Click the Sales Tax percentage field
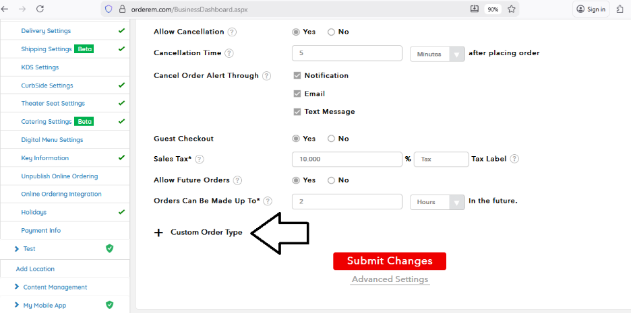 pos(347,160)
